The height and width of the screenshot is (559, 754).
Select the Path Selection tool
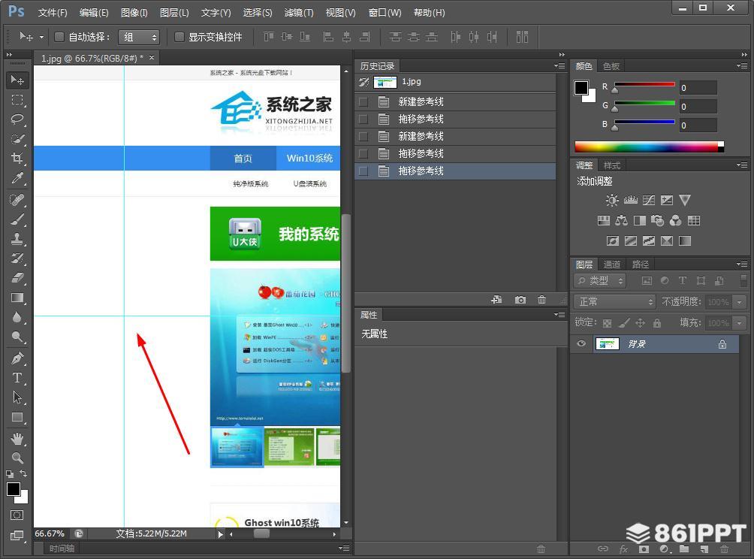(x=17, y=398)
